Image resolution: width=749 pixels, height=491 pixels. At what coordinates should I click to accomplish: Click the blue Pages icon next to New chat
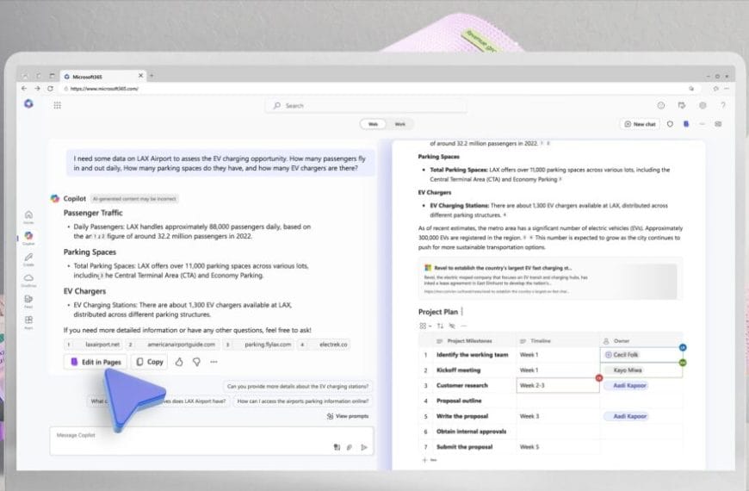click(686, 124)
